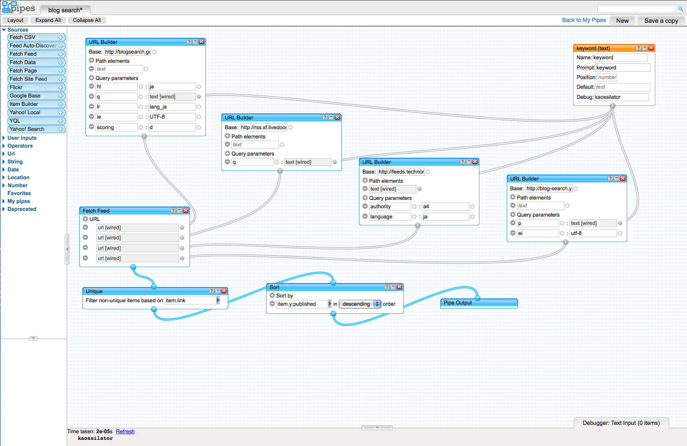Select the 'blog search*' tab

[x=65, y=10]
